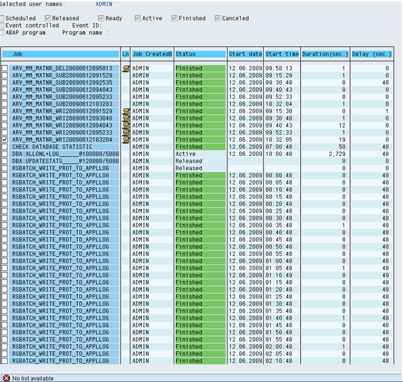Open spool list icon for ARV_MM_MATNR_WRI20090612095233
Image resolution: width=403 pixels, height=382 pixels.
tap(126, 133)
